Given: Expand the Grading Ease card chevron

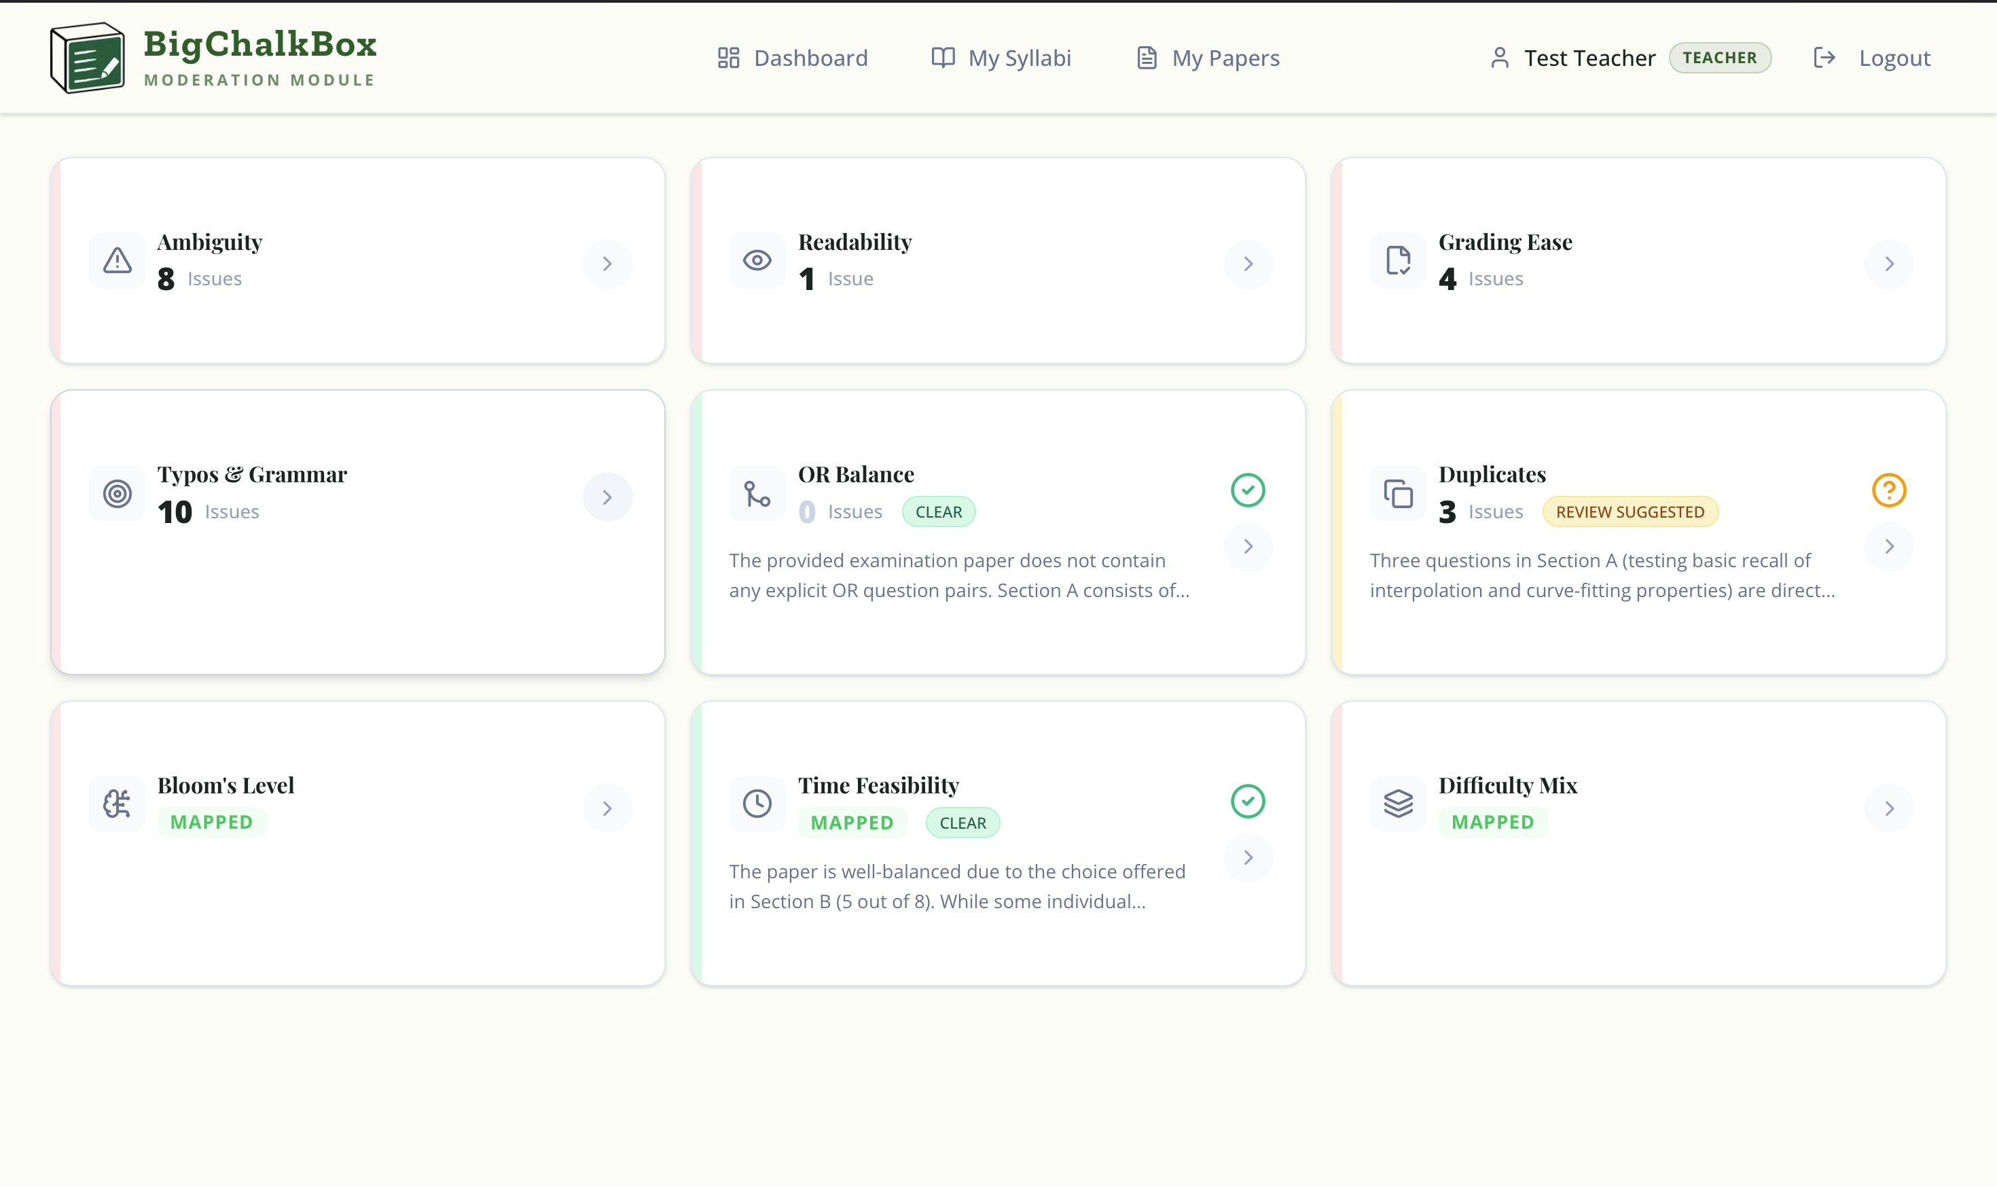Looking at the screenshot, I should (x=1889, y=264).
